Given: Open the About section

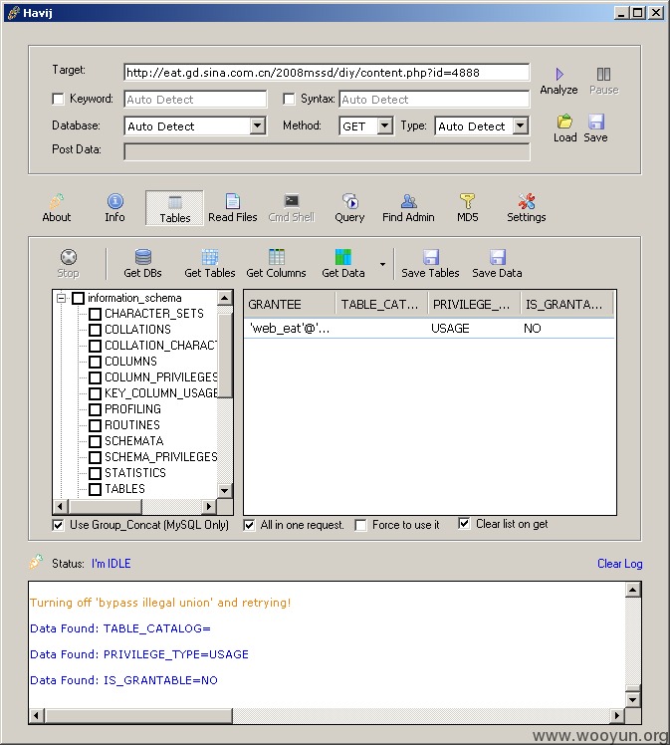Looking at the screenshot, I should pyautogui.click(x=57, y=208).
